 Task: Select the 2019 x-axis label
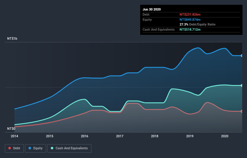pos(190,136)
